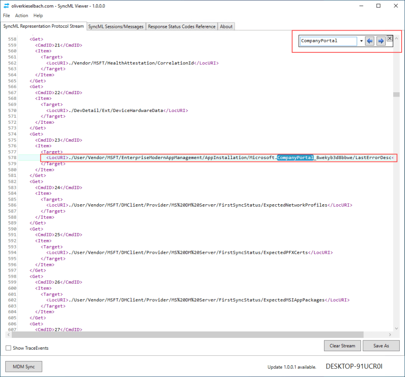Viewport: 405px width, 377px height.
Task: Click inside the CompanyPortal search field
Action: [x=328, y=41]
